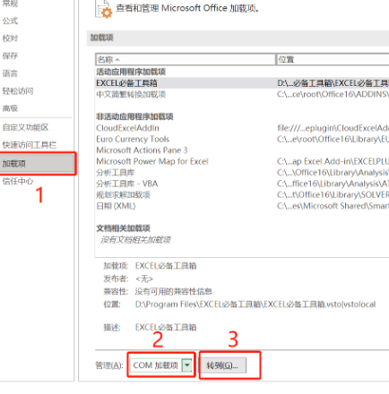This screenshot has height=394, width=389.
Task: Open the 校对 options category
Action: coord(10,39)
